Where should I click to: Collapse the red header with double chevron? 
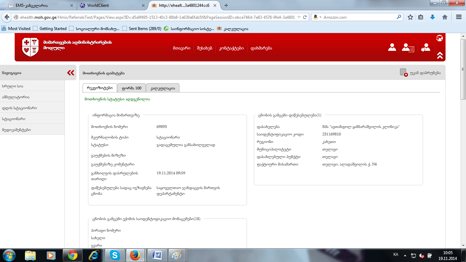click(x=439, y=55)
